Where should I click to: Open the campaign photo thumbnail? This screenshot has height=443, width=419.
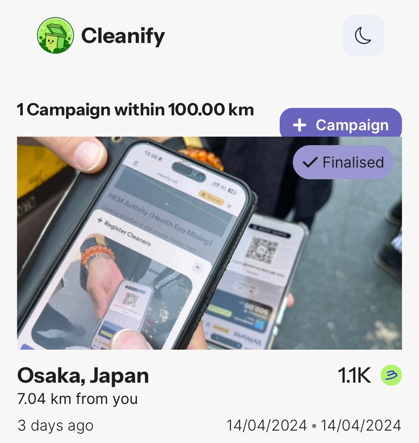(209, 243)
